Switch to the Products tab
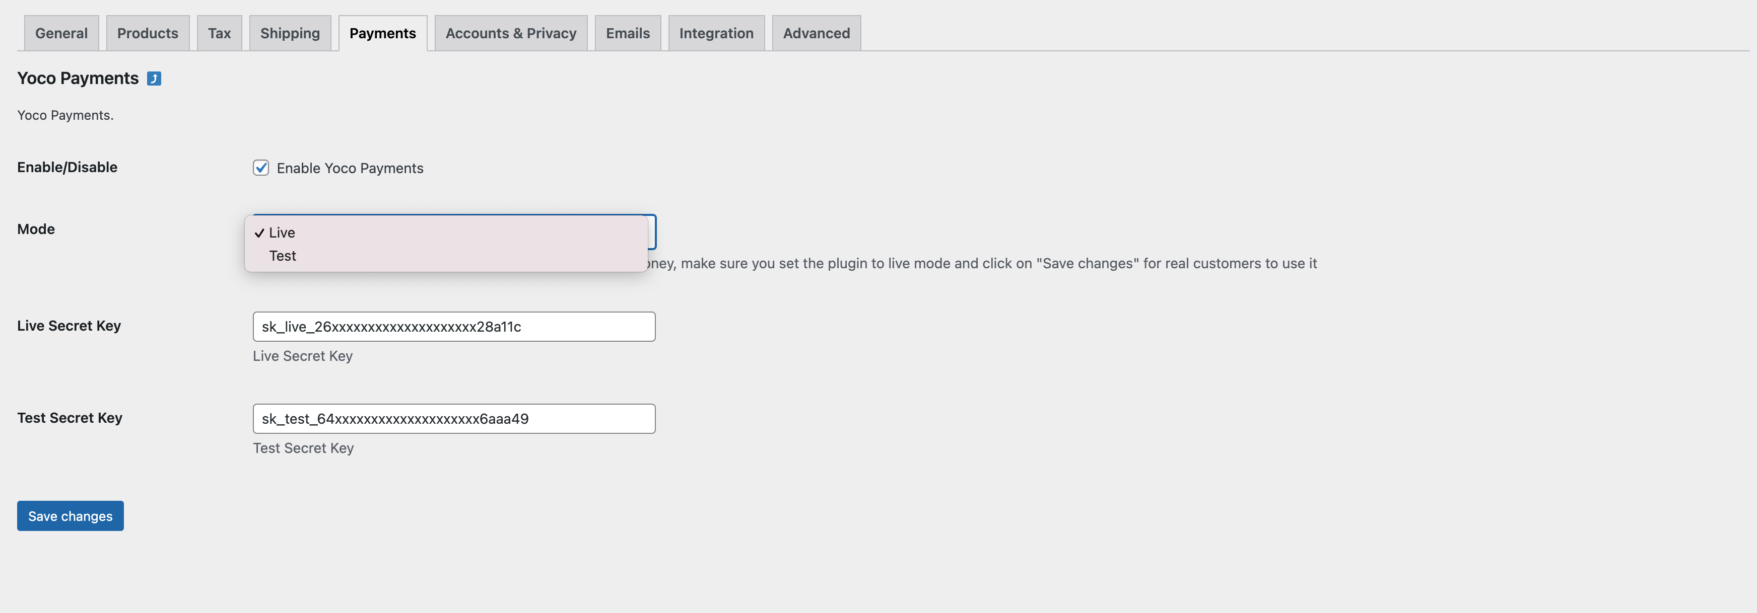This screenshot has width=1757, height=613. coord(147,33)
